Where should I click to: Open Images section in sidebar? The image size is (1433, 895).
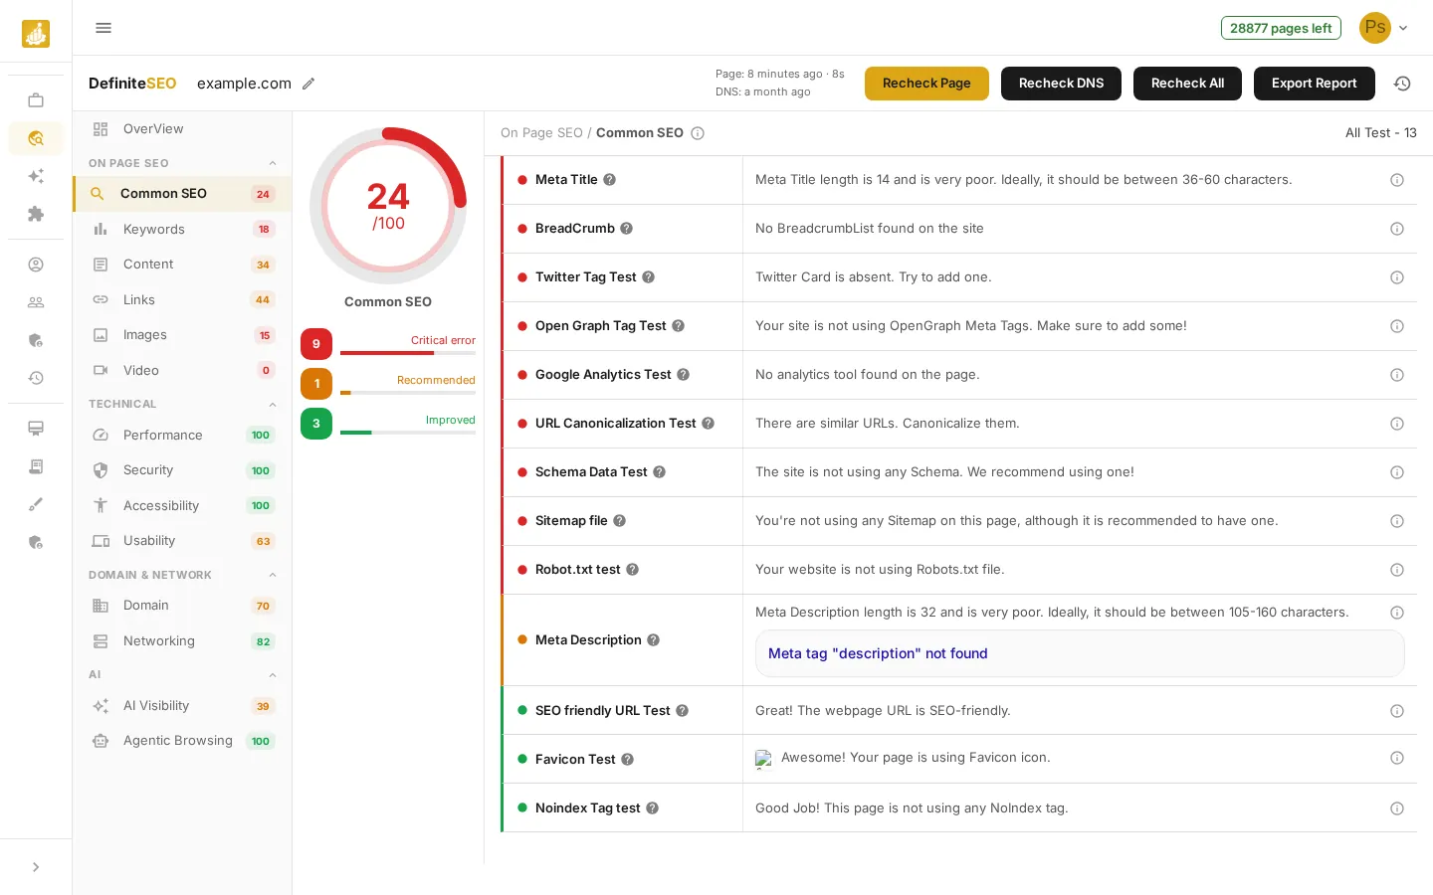click(182, 335)
